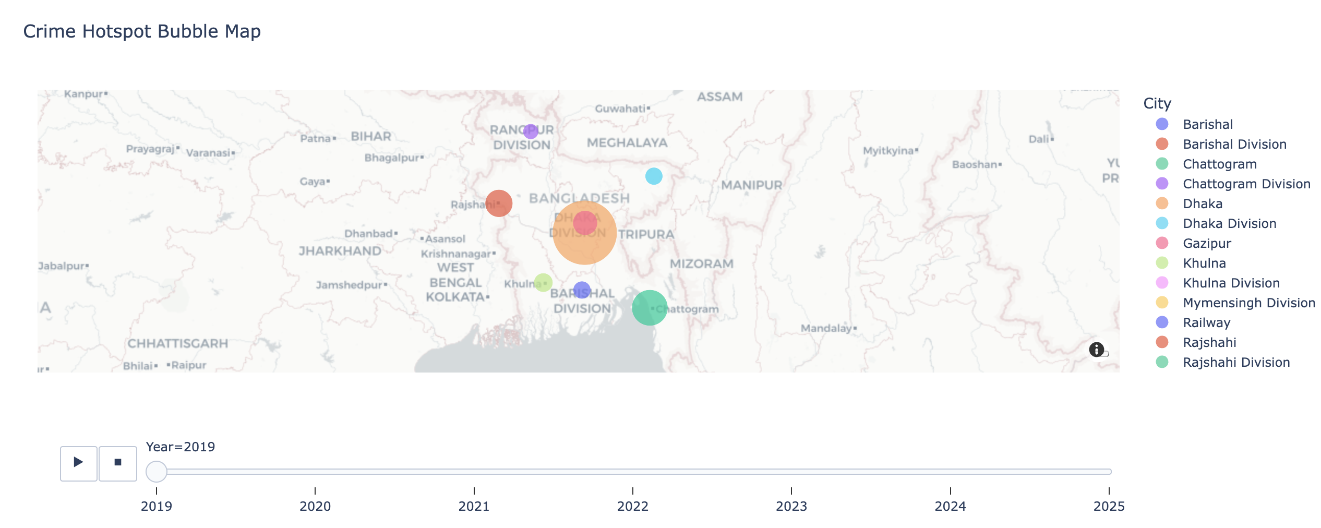Click the first legend swatch, beside plain Barishal

[x=1162, y=124]
